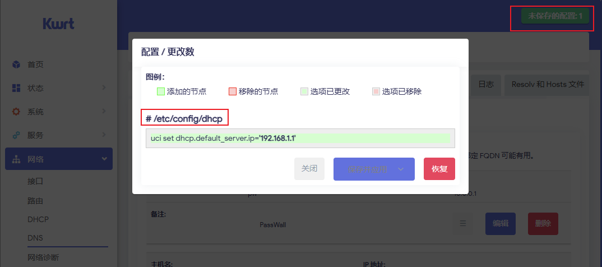Collapse the 网络 menu chevron
602x267 pixels.
[104, 159]
